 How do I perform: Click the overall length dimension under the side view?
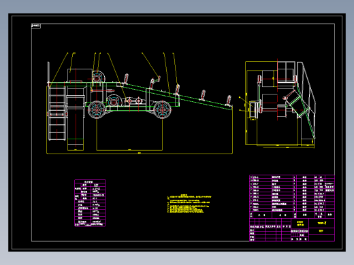140,154
